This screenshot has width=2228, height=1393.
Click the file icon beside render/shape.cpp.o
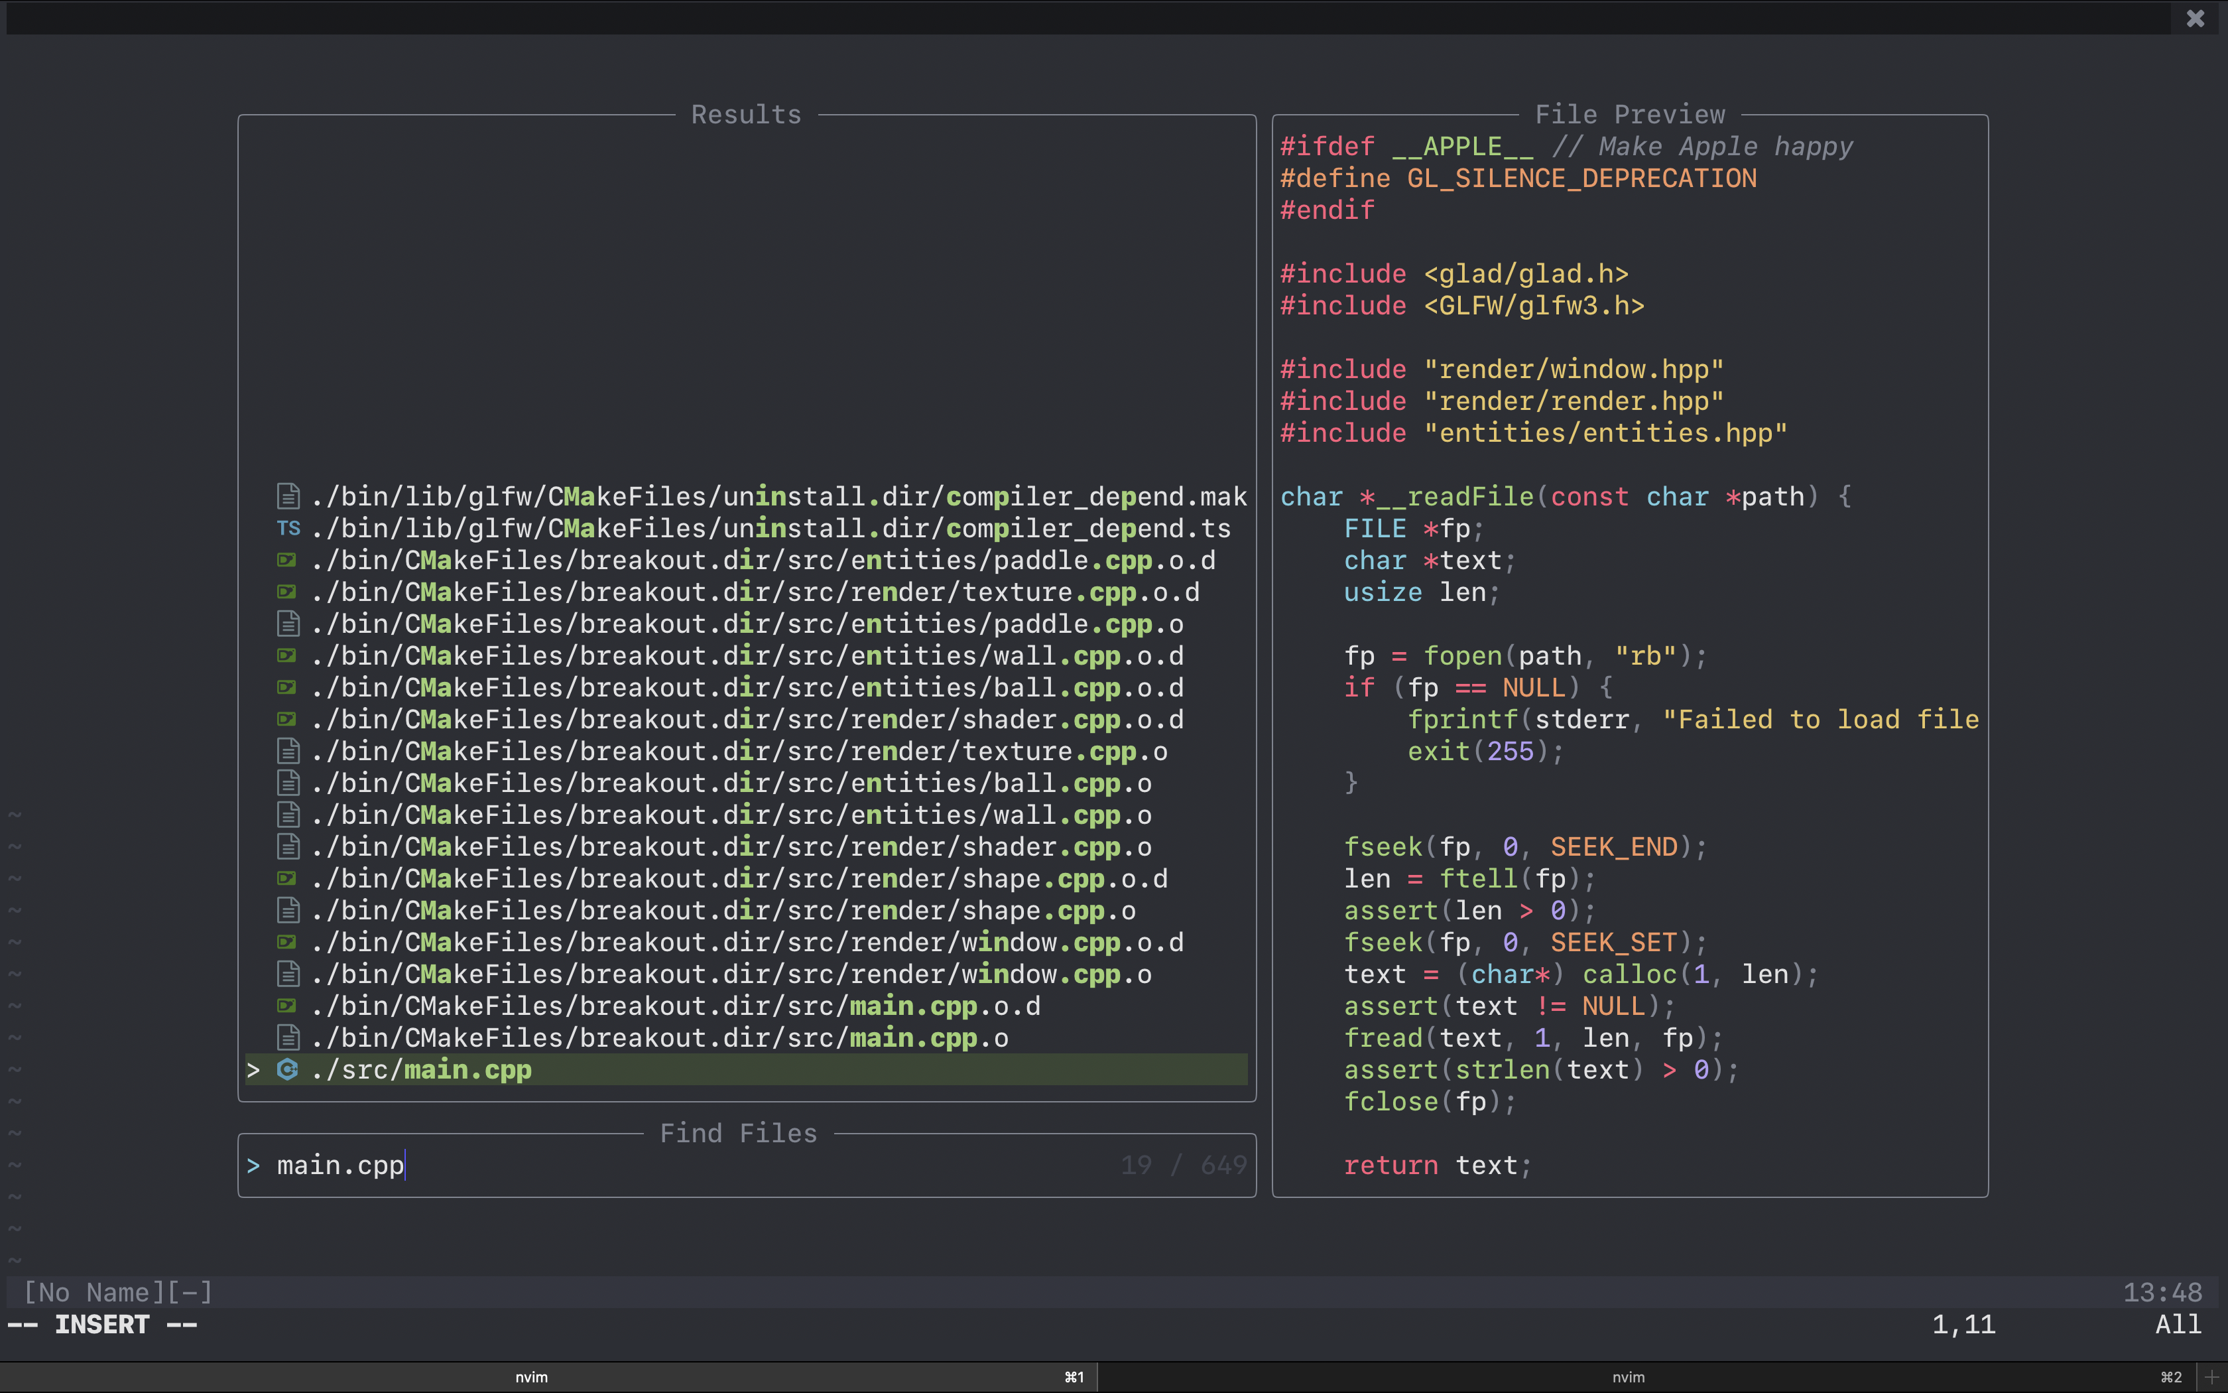click(x=288, y=910)
